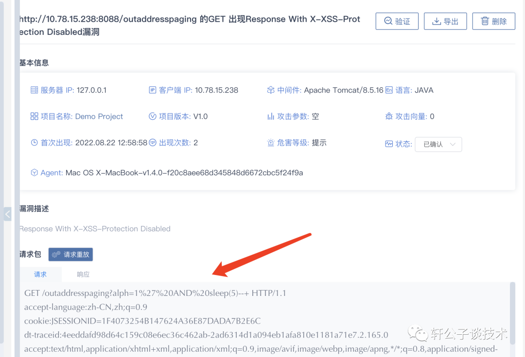Image resolution: width=525 pixels, height=357 pixels.
Task: Click the Agent cube icon
Action: click(34, 173)
